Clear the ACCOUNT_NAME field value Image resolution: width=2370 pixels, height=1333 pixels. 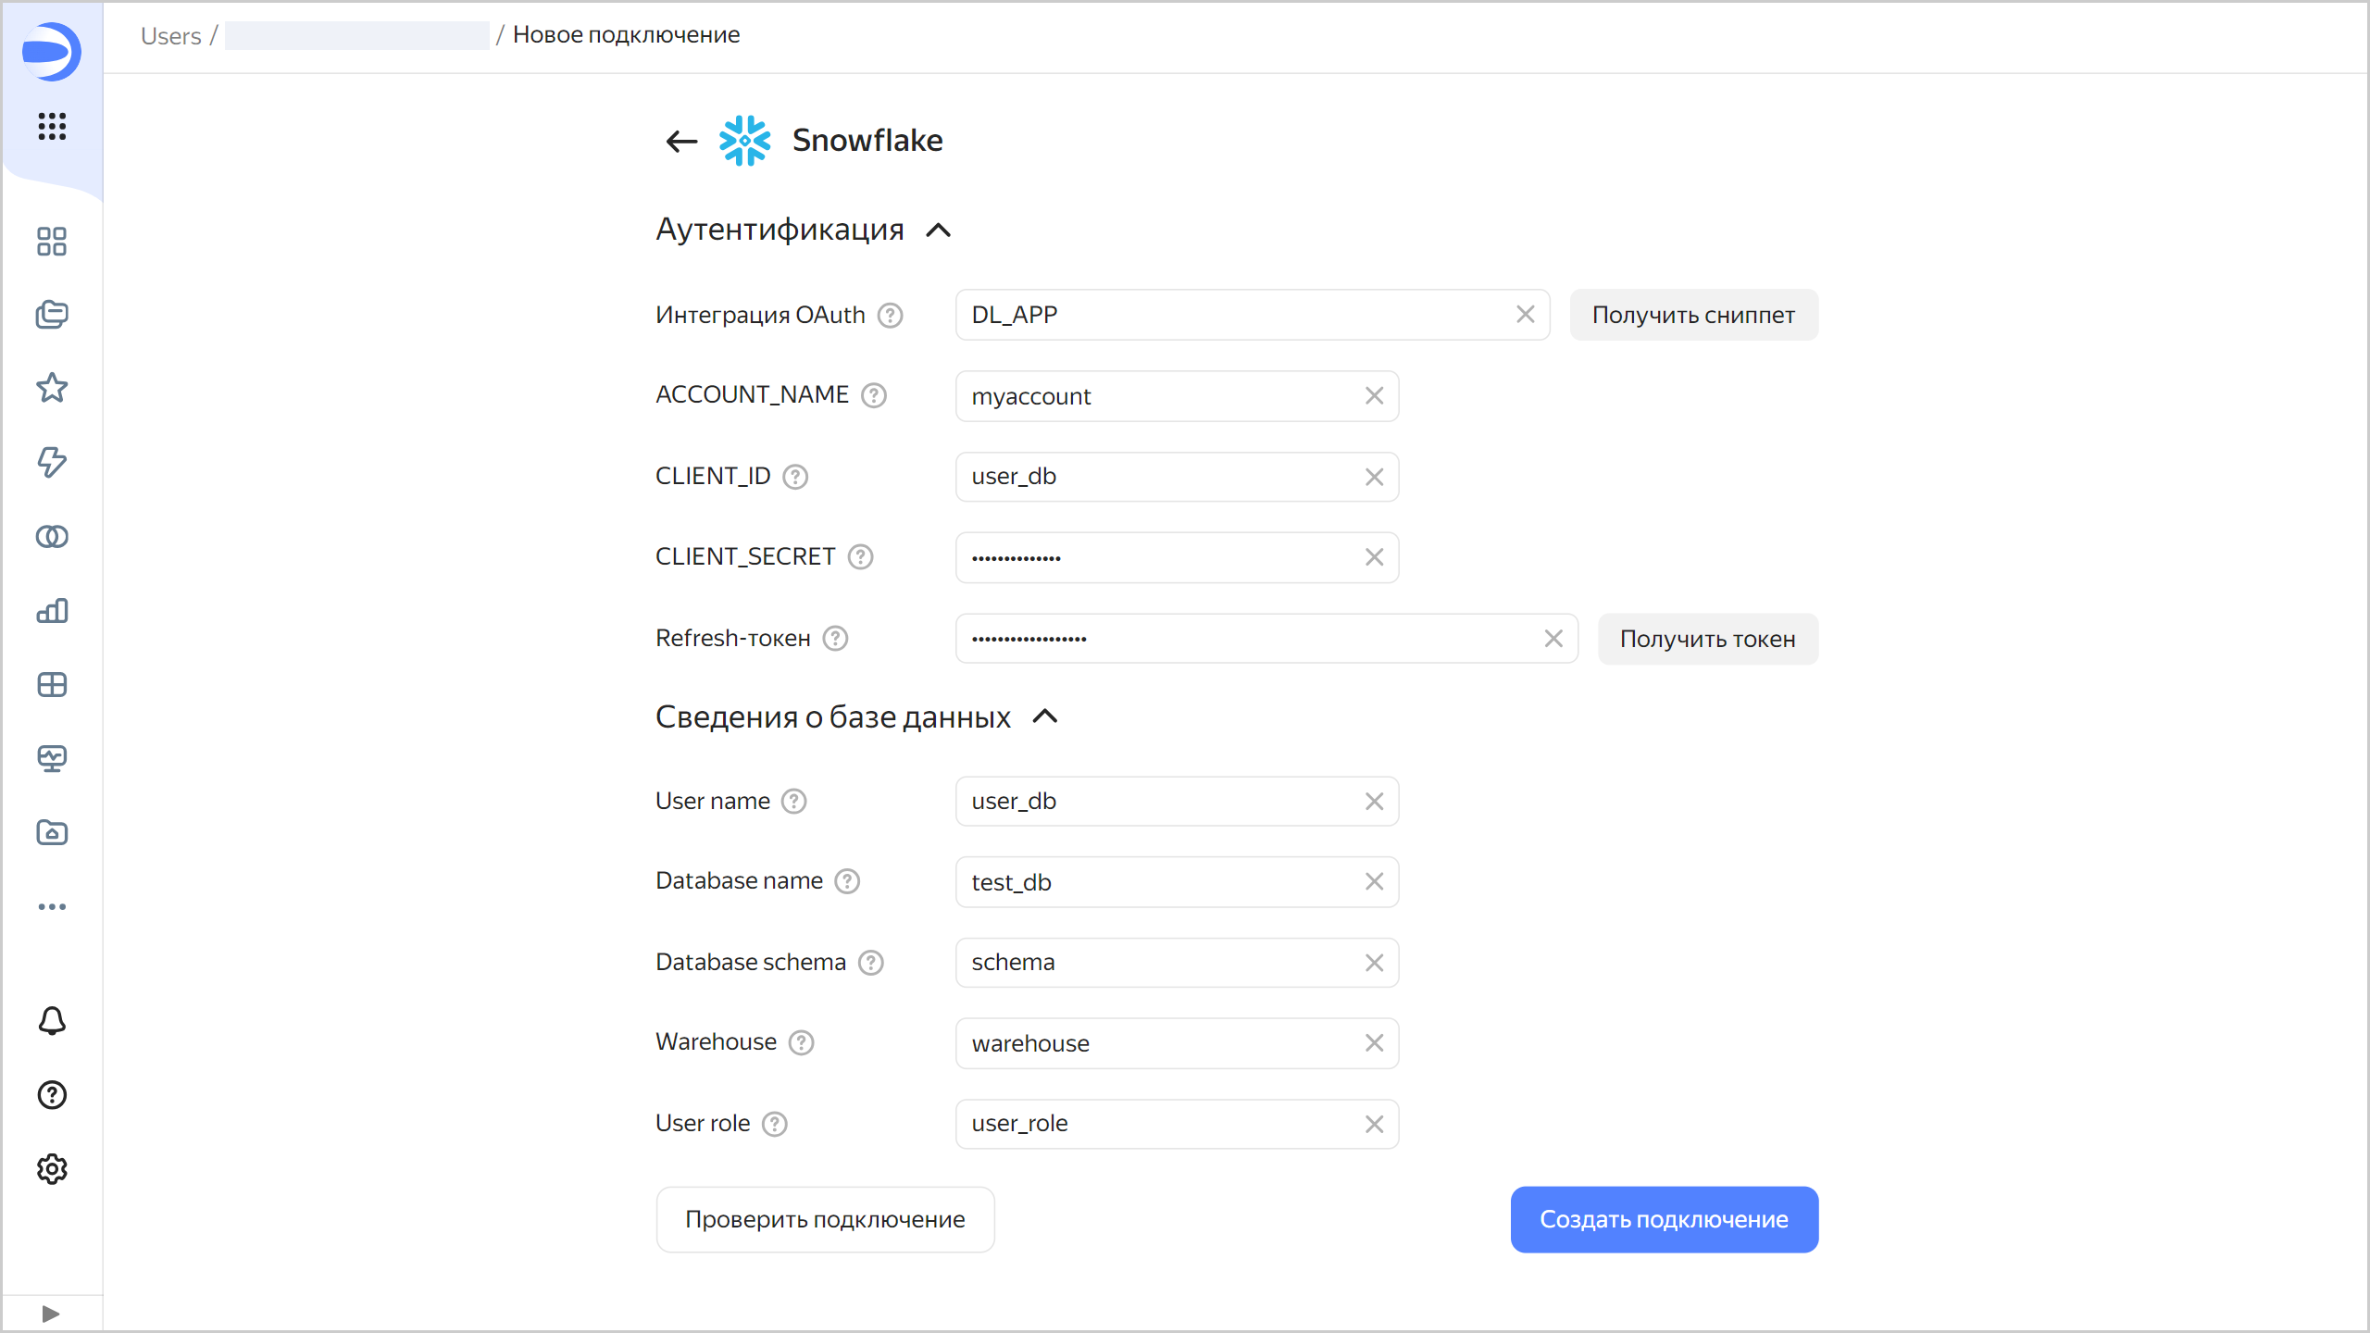pyautogui.click(x=1374, y=396)
